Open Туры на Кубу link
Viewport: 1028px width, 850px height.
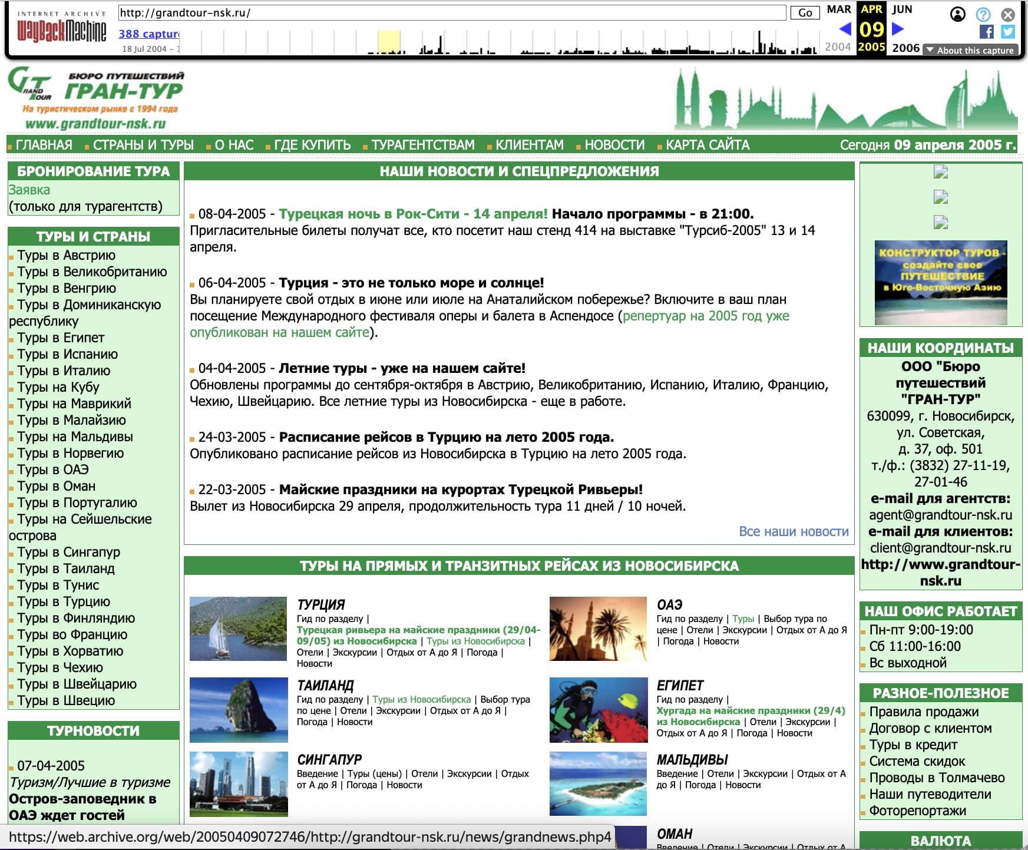click(x=58, y=387)
